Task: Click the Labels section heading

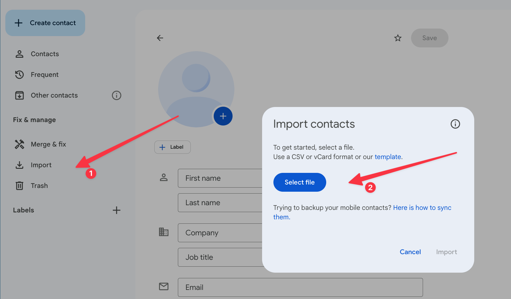Action: pyautogui.click(x=24, y=210)
